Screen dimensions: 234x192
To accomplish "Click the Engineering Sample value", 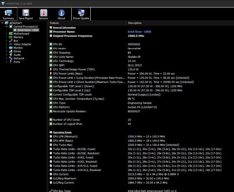I will pos(139,103).
